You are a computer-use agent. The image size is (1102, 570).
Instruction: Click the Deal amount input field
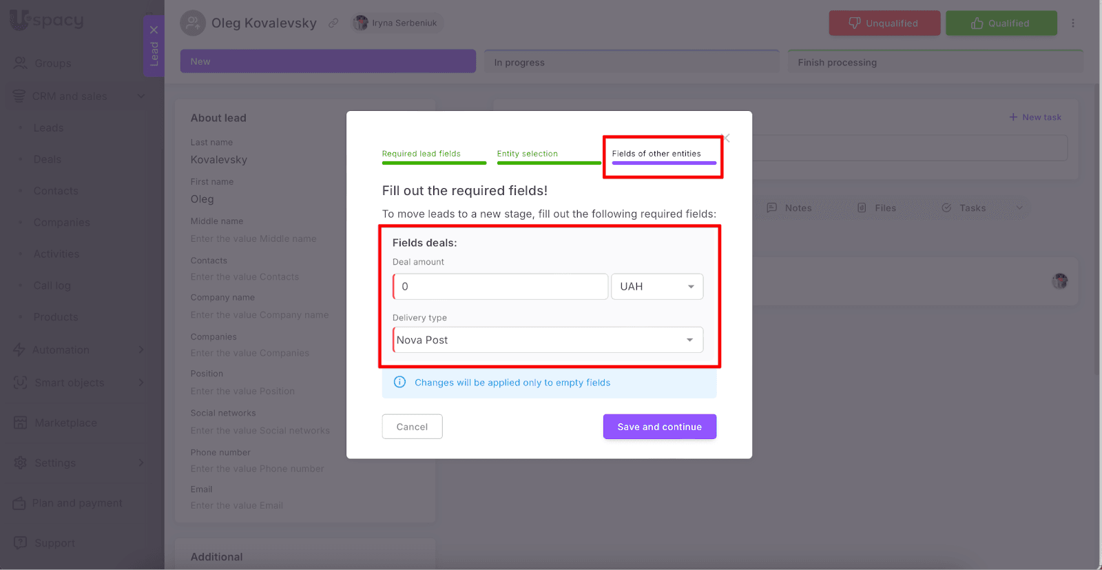(x=501, y=287)
